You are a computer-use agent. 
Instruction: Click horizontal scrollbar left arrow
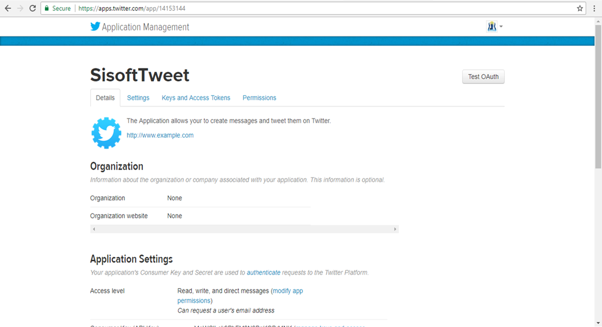pyautogui.click(x=94, y=229)
